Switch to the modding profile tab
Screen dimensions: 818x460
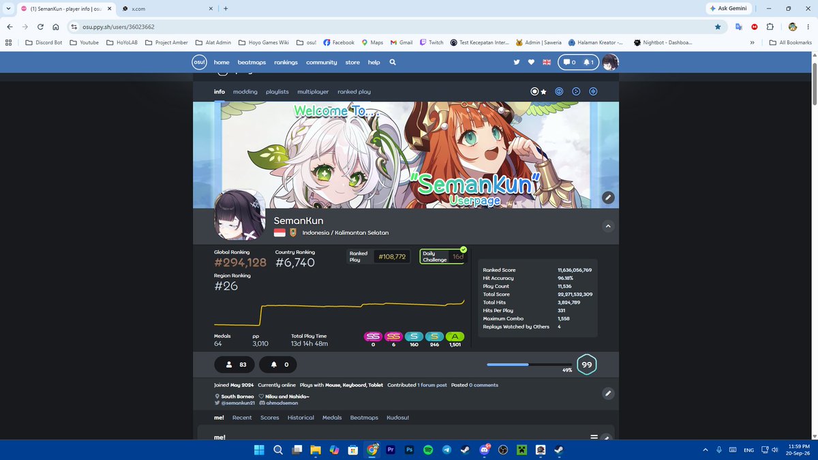tap(245, 91)
